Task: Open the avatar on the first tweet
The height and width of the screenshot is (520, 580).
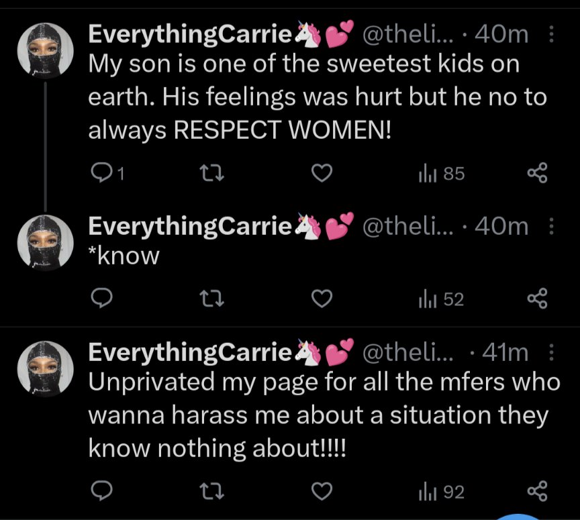Action: point(45,51)
